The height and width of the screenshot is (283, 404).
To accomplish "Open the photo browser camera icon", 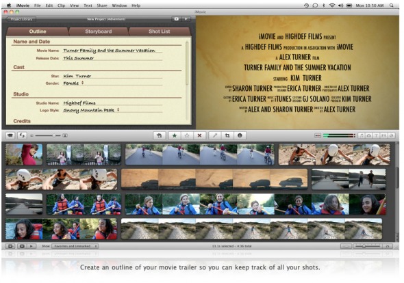I will 368,135.
